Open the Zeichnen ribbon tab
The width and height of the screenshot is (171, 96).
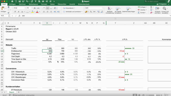(x=22, y=4)
